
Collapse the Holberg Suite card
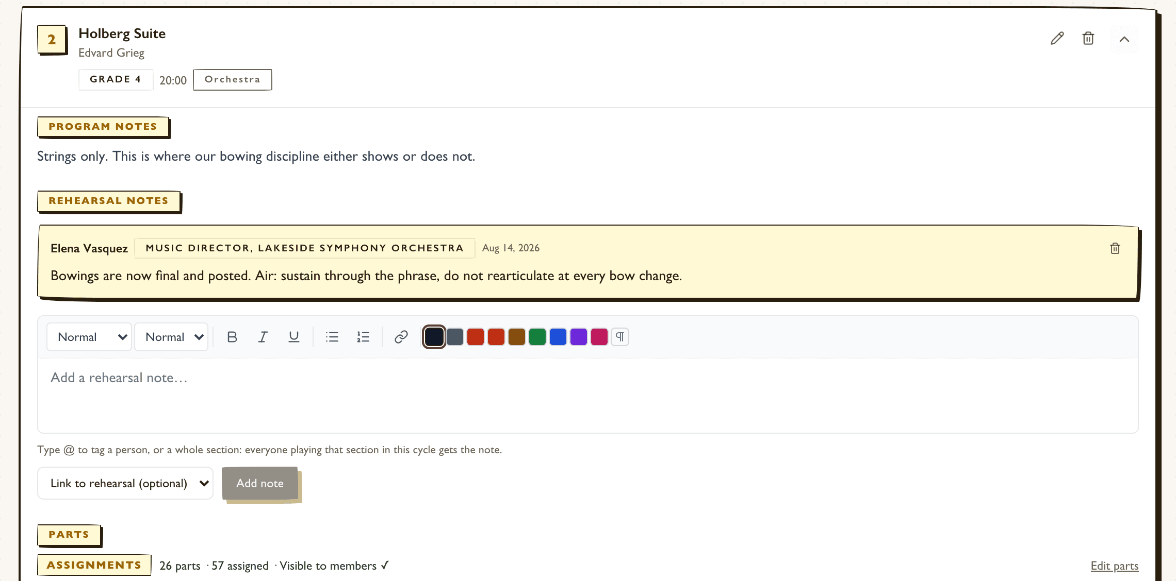1124,39
